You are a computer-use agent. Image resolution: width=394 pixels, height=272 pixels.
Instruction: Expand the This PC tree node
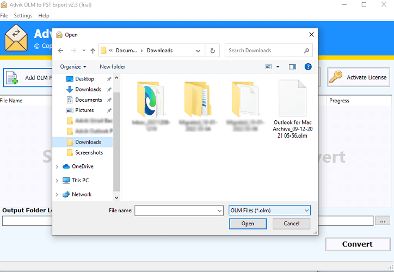[57, 180]
